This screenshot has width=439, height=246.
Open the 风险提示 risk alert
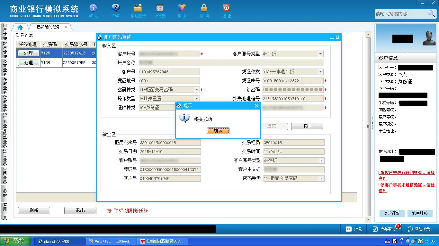pyautogui.click(x=419, y=229)
